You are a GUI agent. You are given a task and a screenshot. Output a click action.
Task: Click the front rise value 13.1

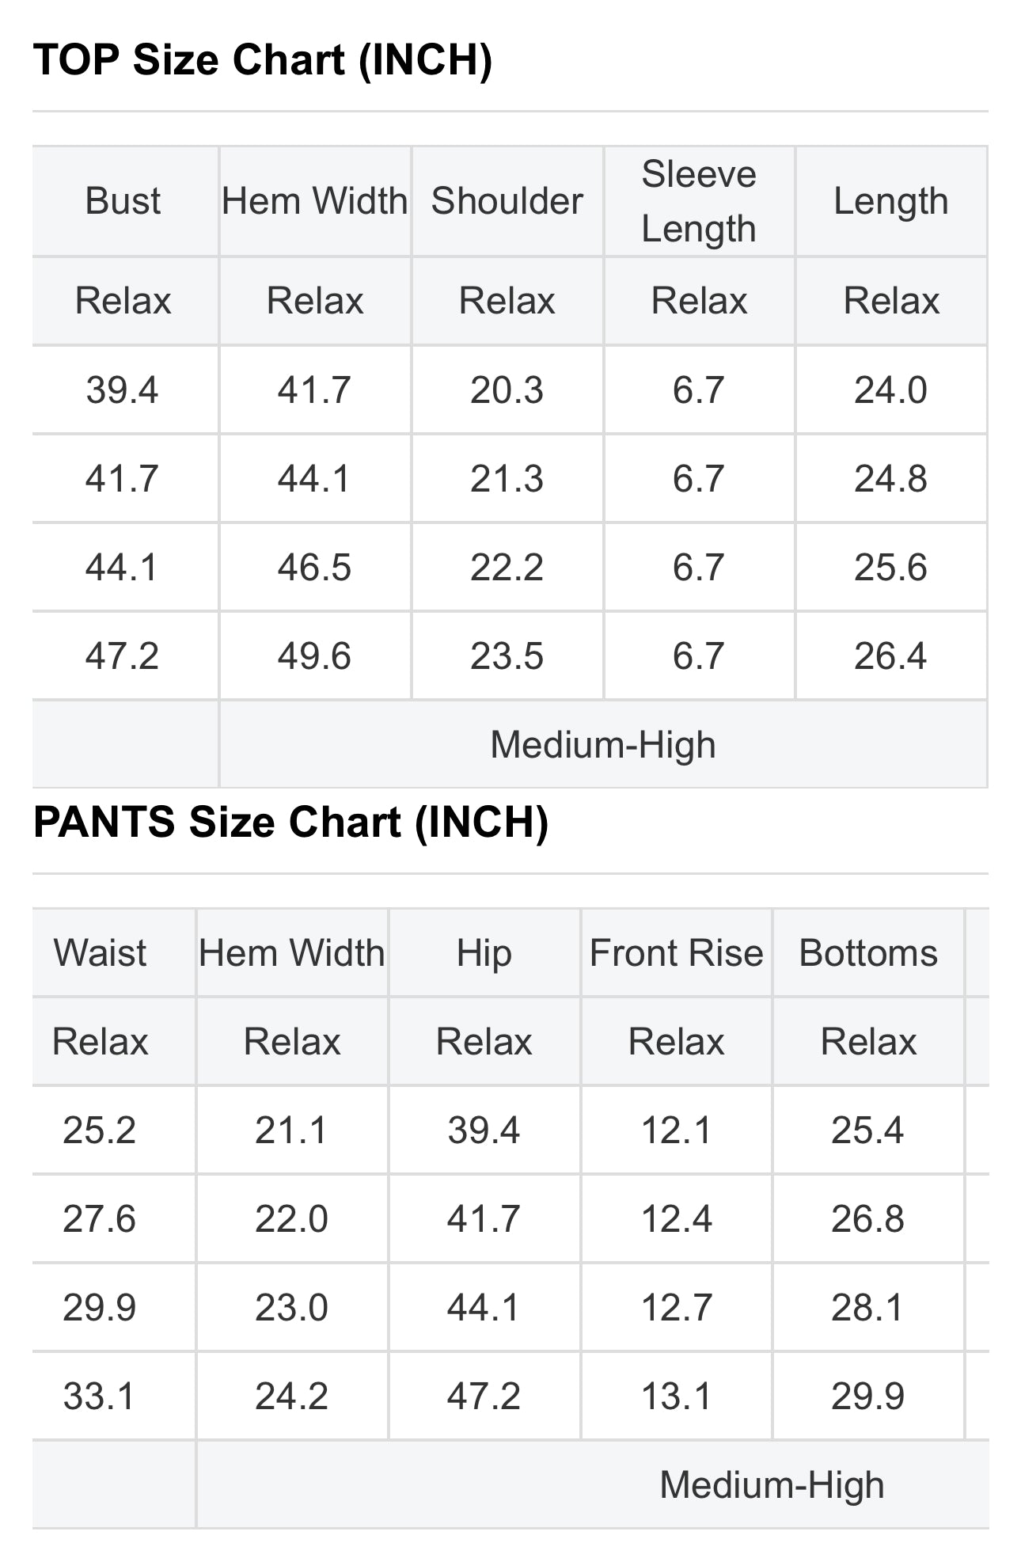pos(676,1396)
